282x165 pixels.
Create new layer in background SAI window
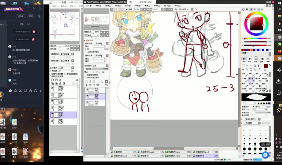[53, 80]
